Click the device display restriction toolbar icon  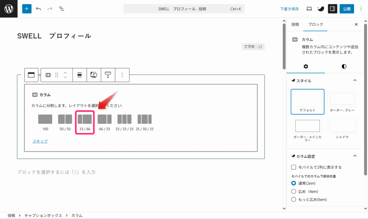point(94,75)
